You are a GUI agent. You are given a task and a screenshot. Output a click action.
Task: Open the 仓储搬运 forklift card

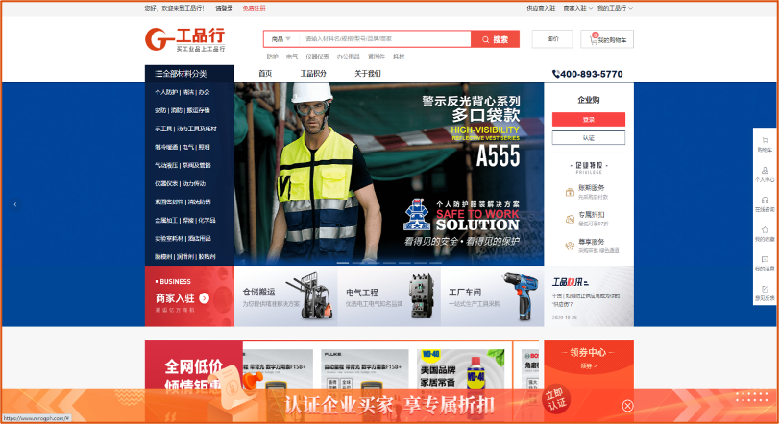pos(286,296)
